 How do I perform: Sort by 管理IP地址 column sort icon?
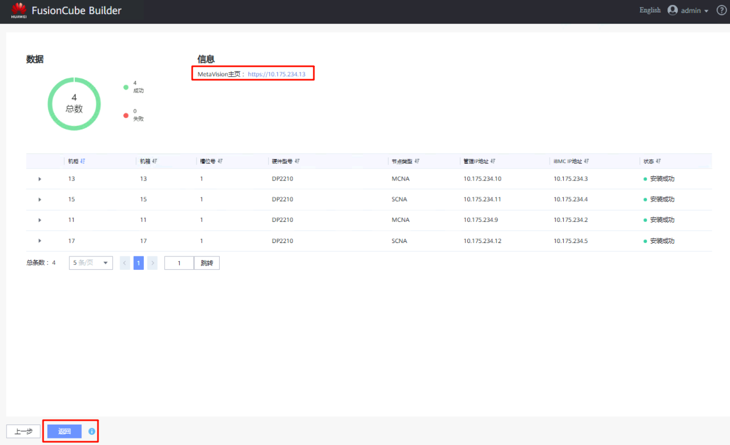493,161
